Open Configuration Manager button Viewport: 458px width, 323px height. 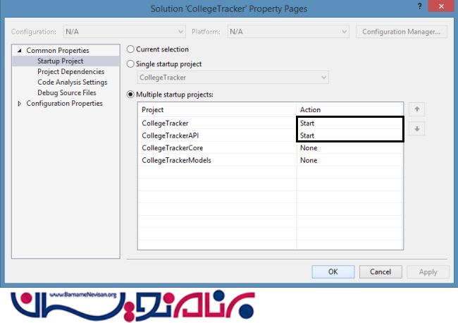tap(401, 32)
